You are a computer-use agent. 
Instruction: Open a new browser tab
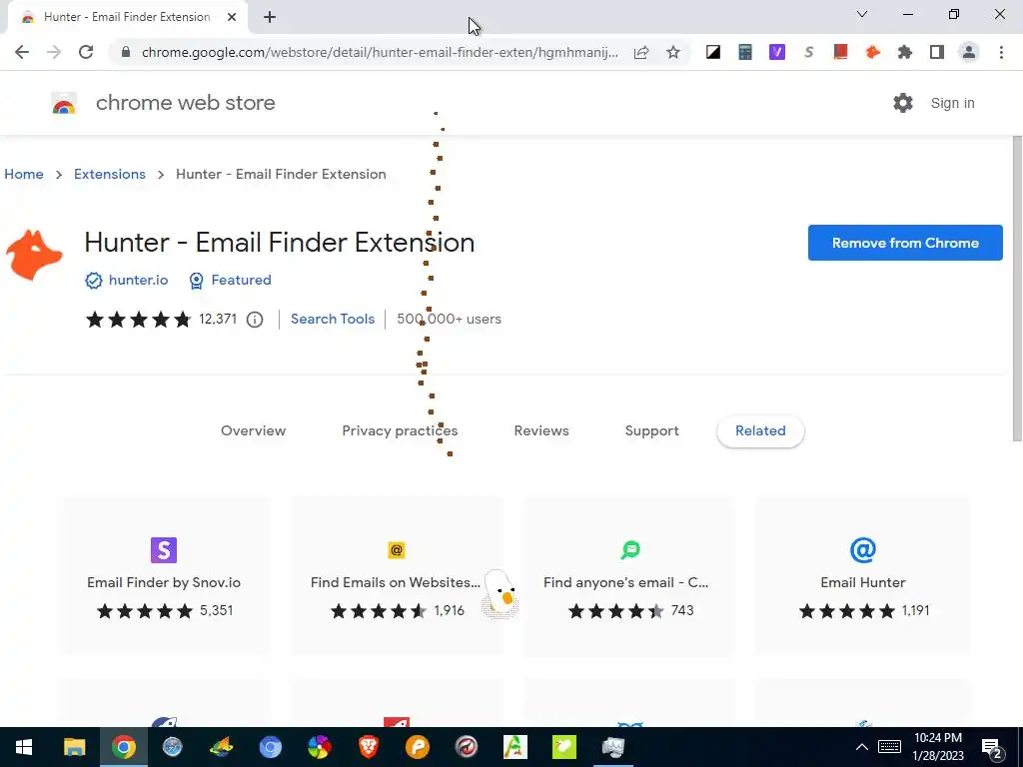point(270,17)
